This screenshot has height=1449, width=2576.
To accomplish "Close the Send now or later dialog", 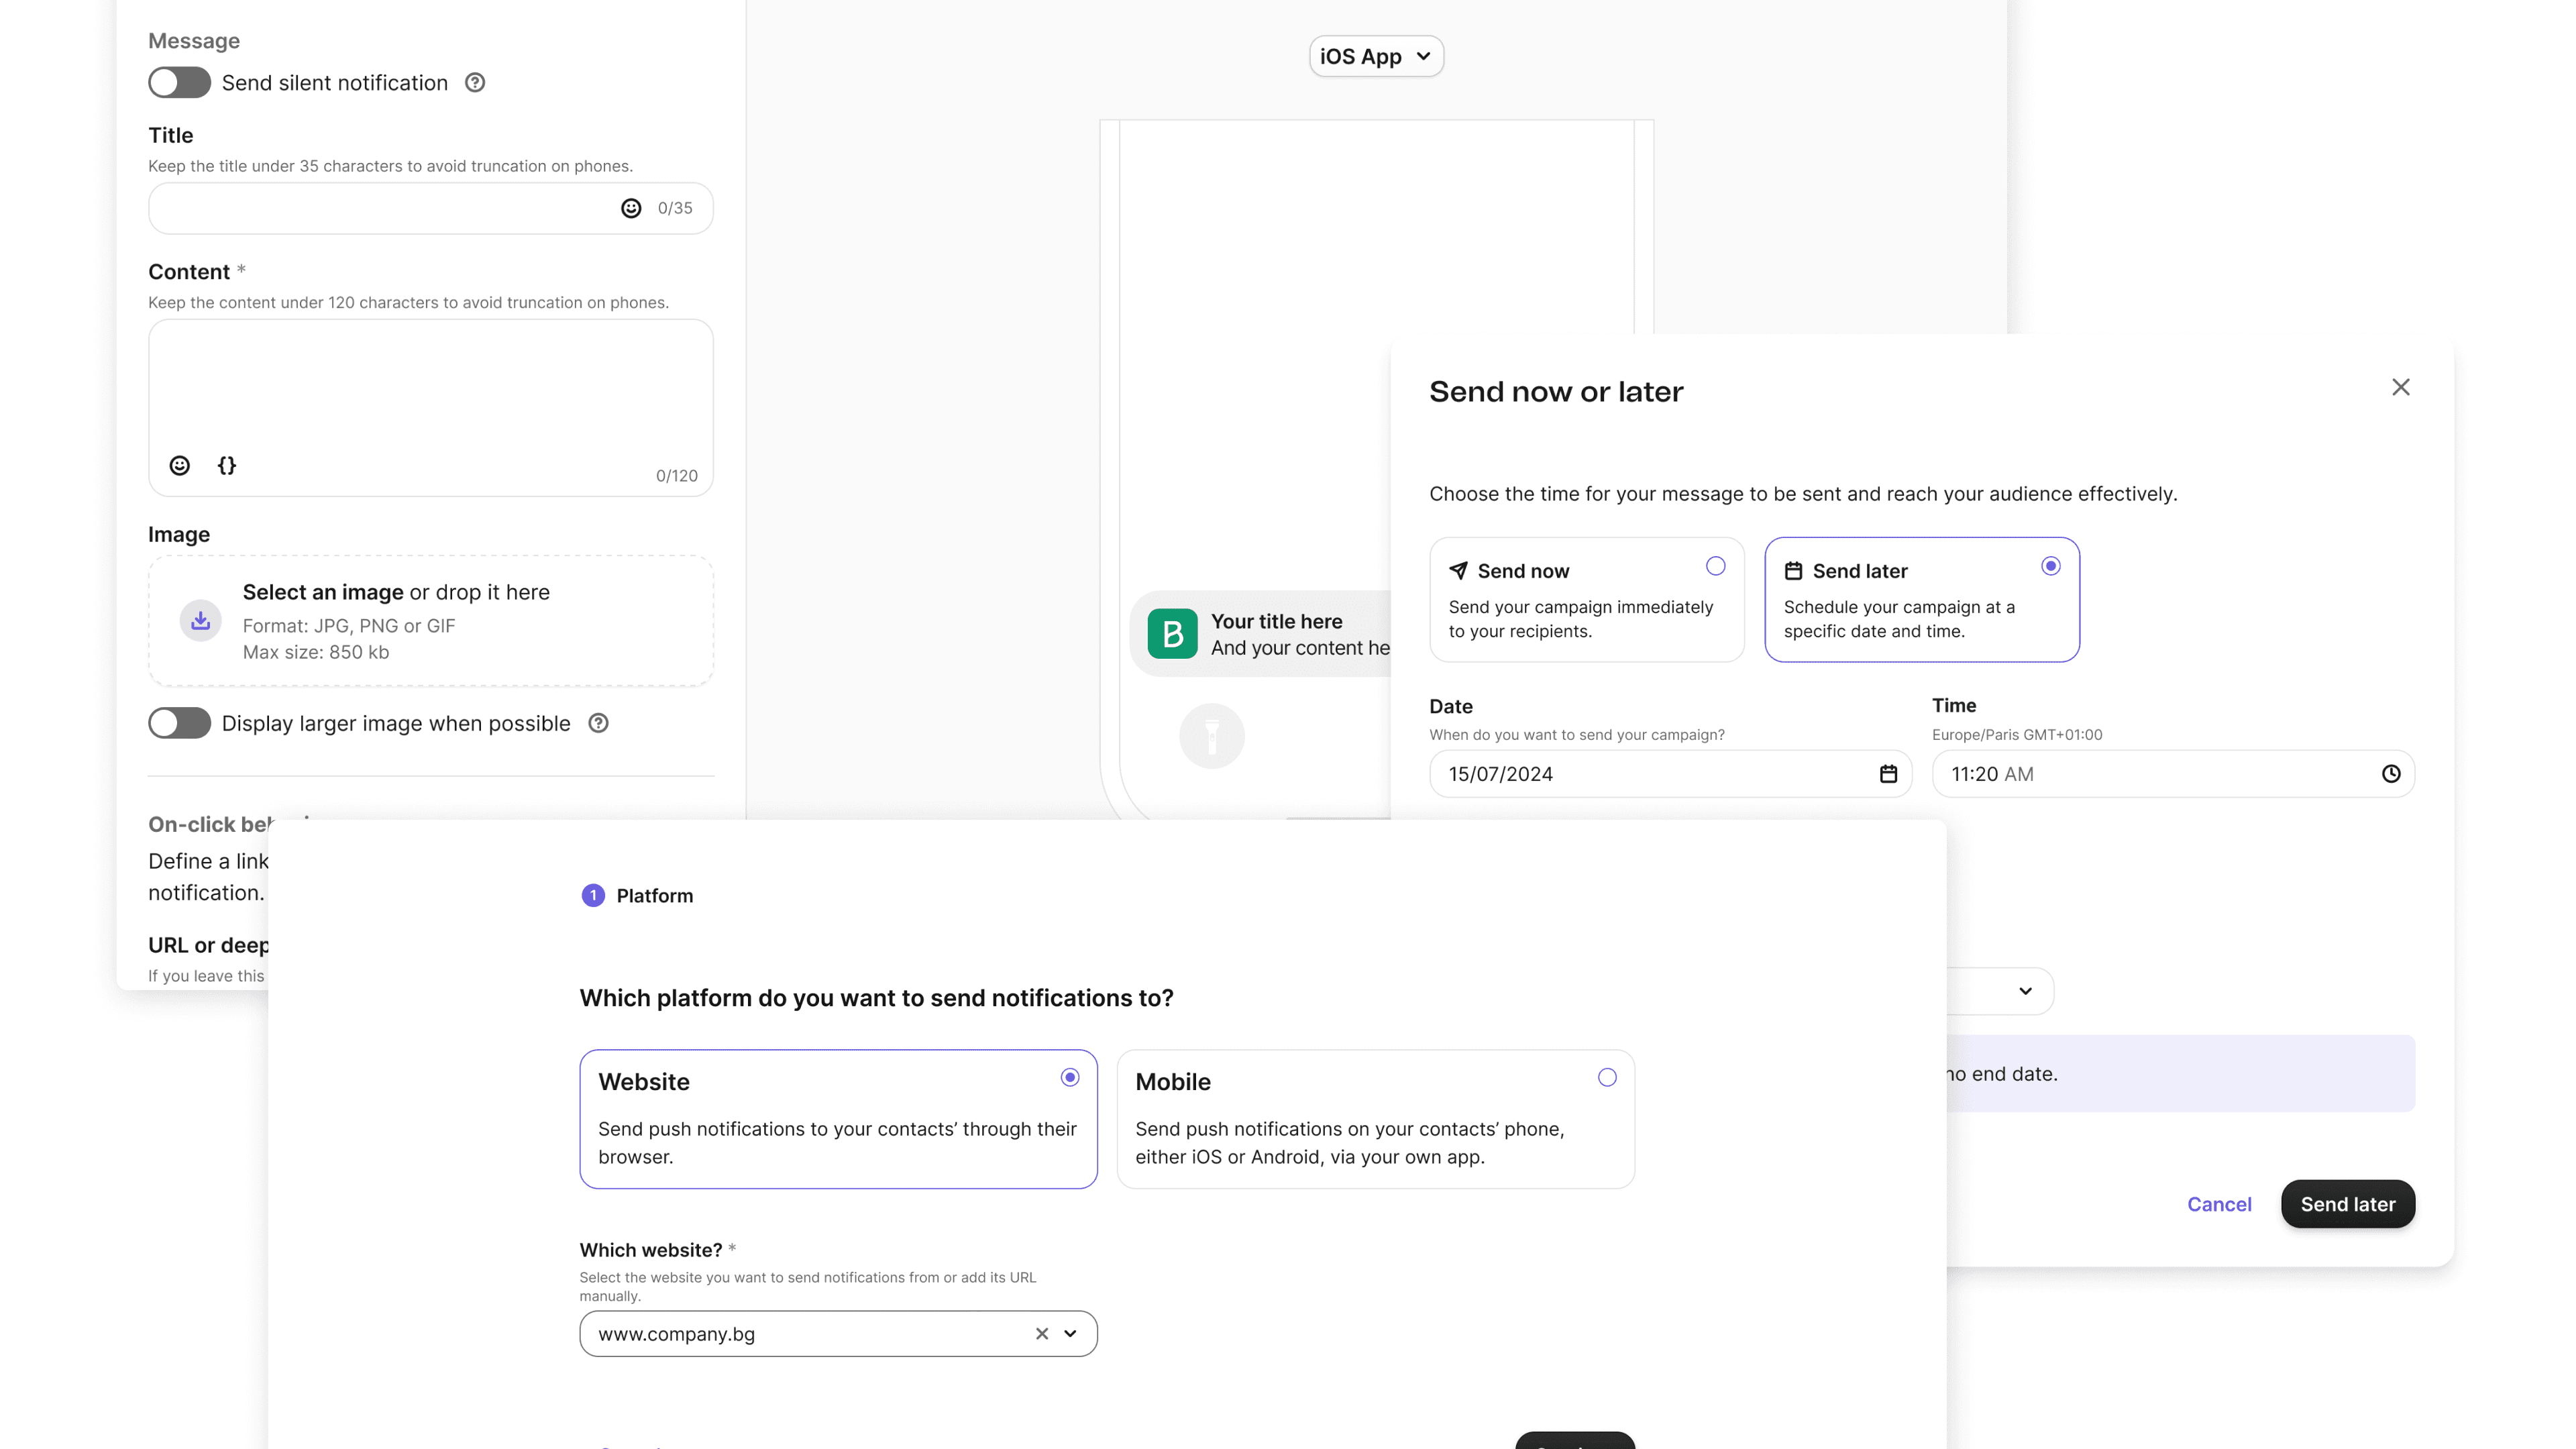I will pos(2400,387).
